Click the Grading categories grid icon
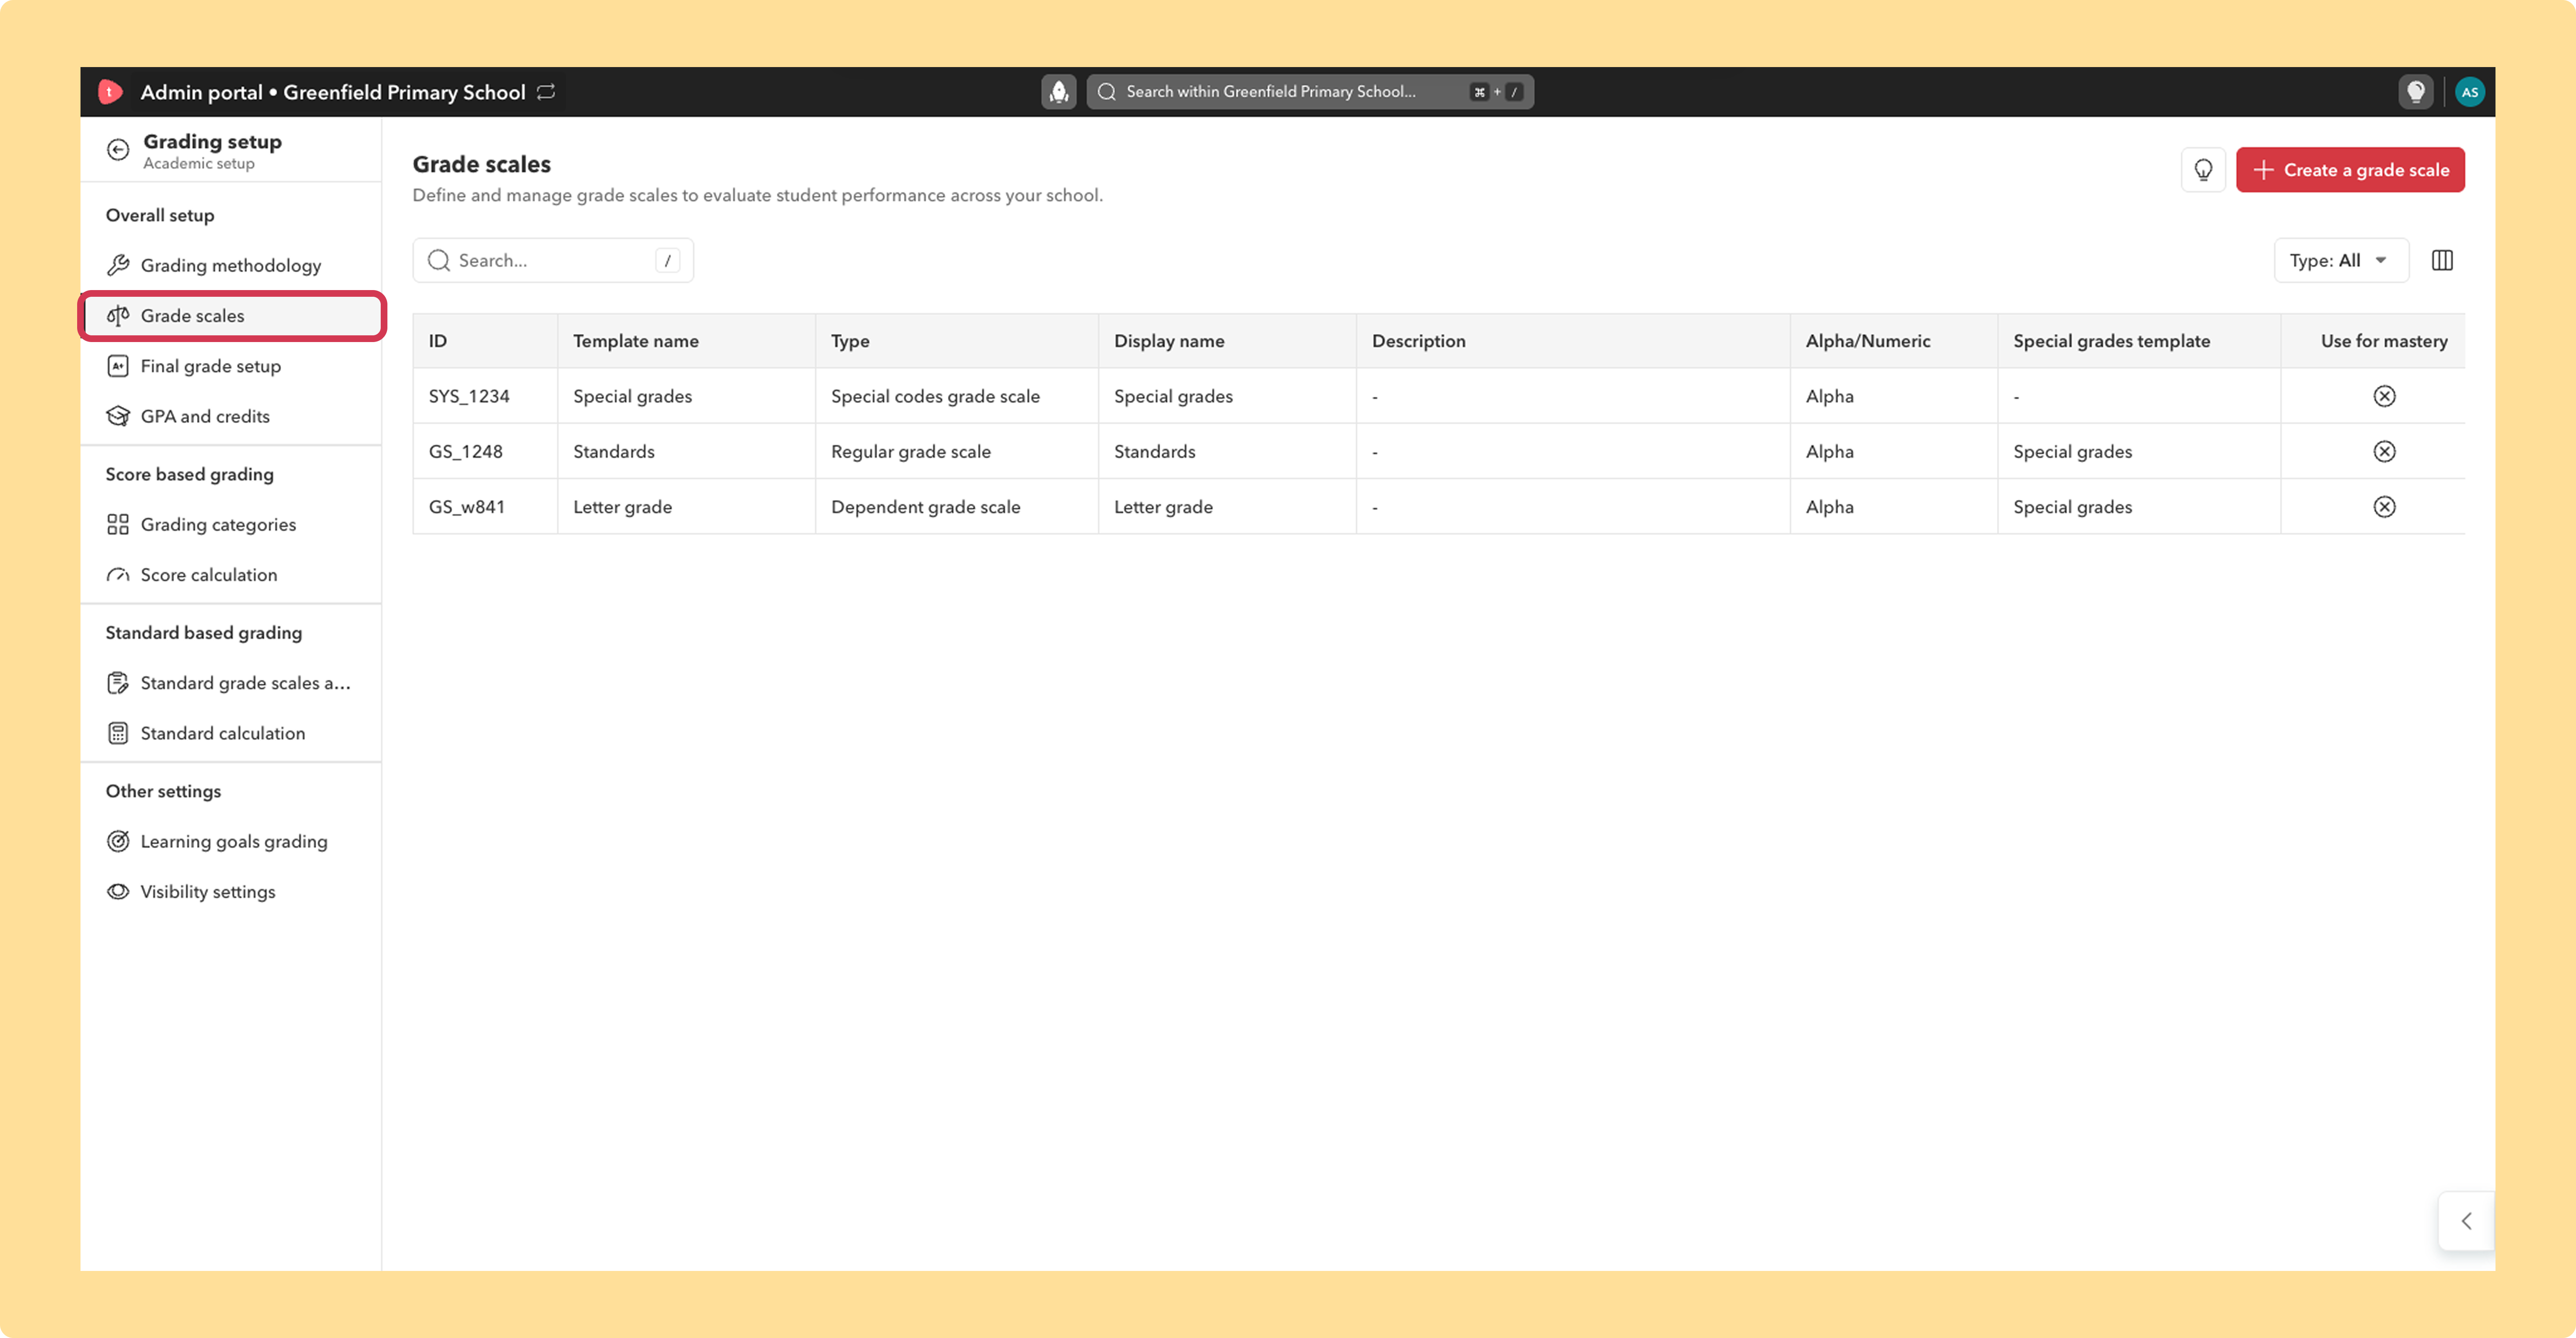The image size is (2576, 1338). click(118, 525)
